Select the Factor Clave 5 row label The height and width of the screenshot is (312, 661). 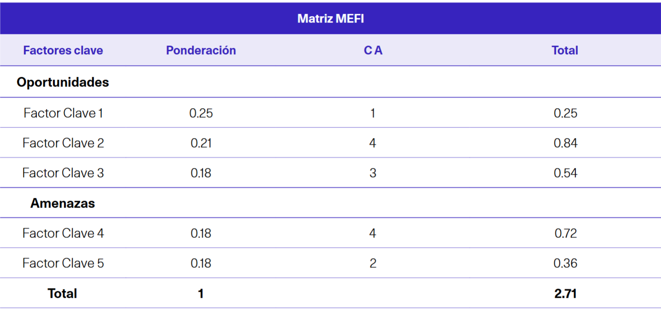pos(63,263)
